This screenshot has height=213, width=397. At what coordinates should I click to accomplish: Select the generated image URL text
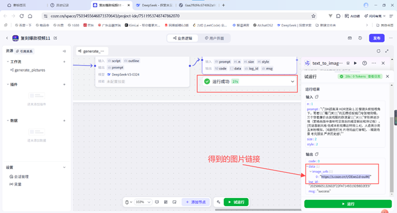345,176
